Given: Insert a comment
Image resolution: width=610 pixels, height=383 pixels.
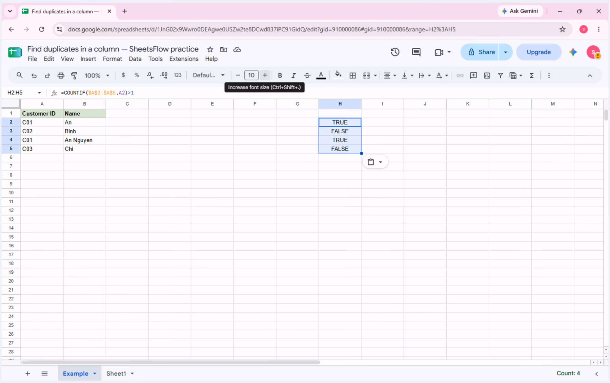Looking at the screenshot, I should point(473,75).
